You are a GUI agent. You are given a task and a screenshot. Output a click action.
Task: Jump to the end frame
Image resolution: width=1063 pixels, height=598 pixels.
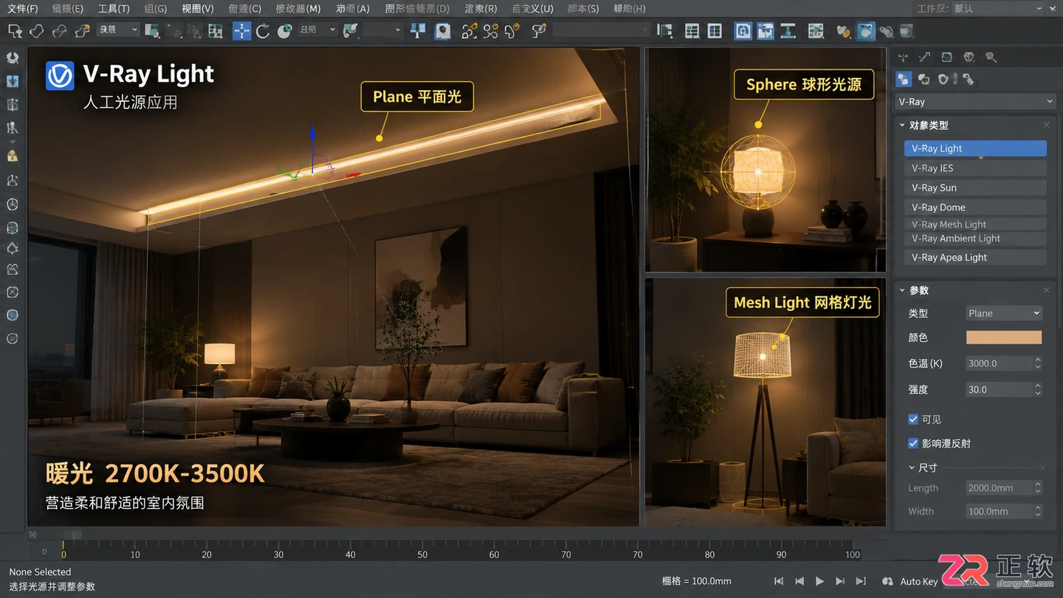(861, 581)
